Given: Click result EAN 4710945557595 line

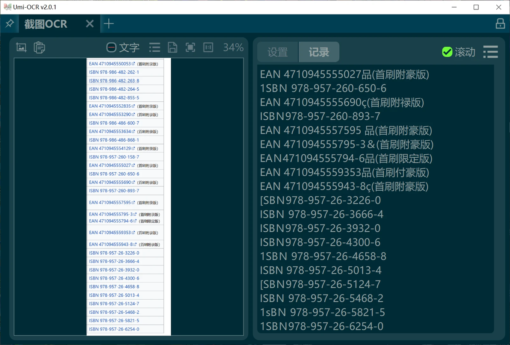Looking at the screenshot, I should pos(346,130).
